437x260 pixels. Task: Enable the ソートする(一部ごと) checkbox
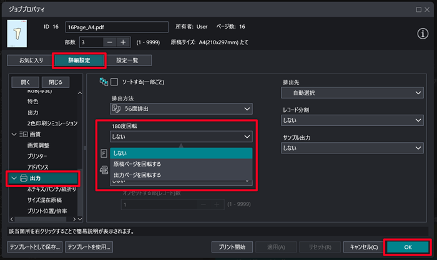tap(114, 82)
